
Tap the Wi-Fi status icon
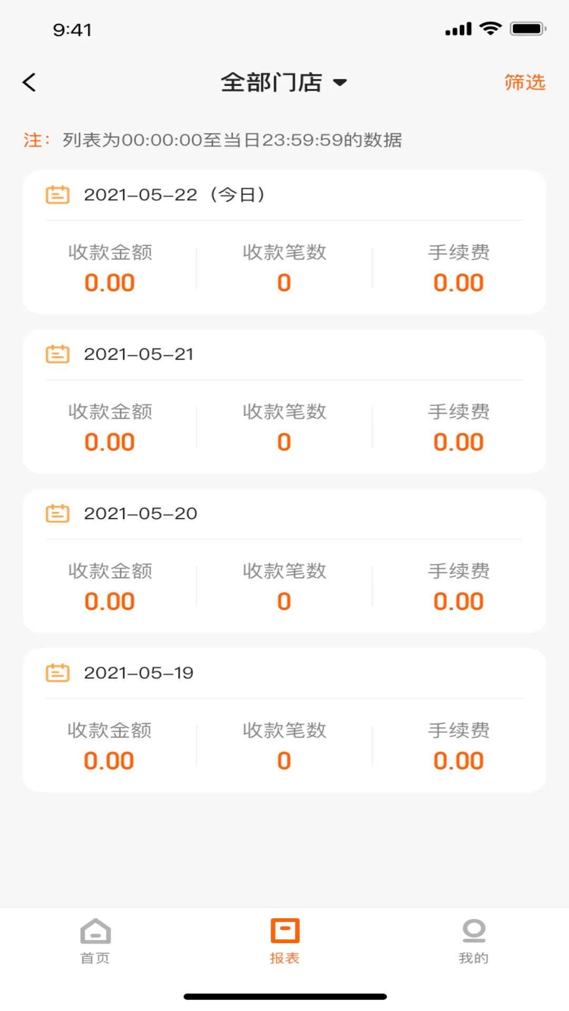coord(490,28)
